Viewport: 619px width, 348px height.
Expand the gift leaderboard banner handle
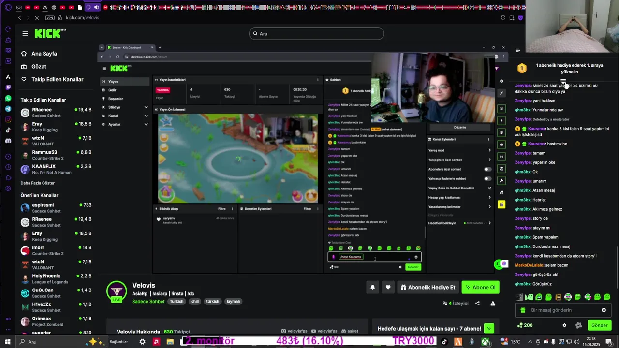tap(563, 81)
